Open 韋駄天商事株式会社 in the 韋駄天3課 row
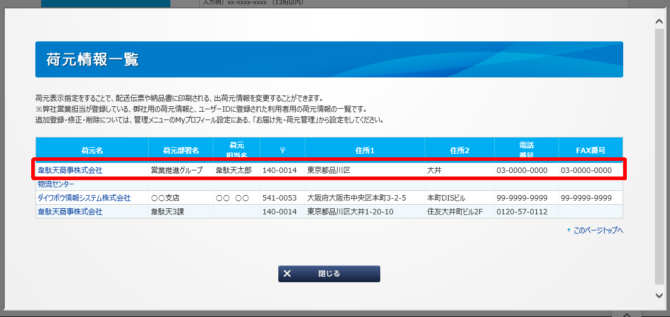The height and width of the screenshot is (317, 670). (x=70, y=212)
